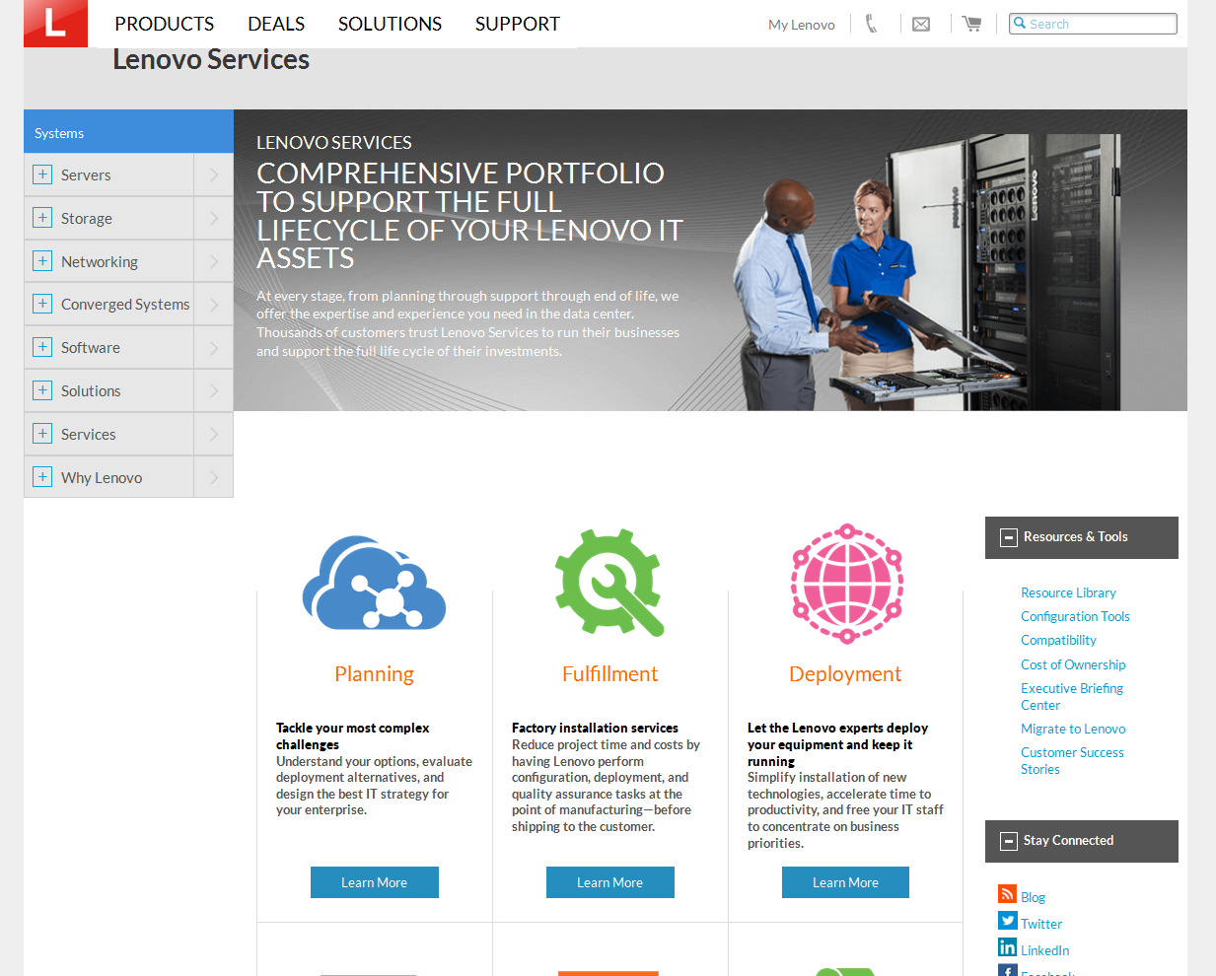The image size is (1216, 976).
Task: Open the PRODUCTS menu
Action: [164, 24]
